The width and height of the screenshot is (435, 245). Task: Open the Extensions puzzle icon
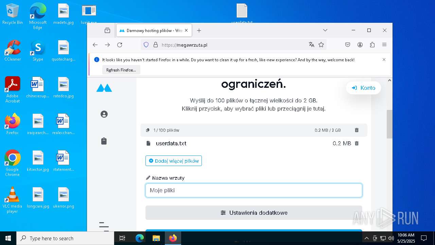point(372,45)
